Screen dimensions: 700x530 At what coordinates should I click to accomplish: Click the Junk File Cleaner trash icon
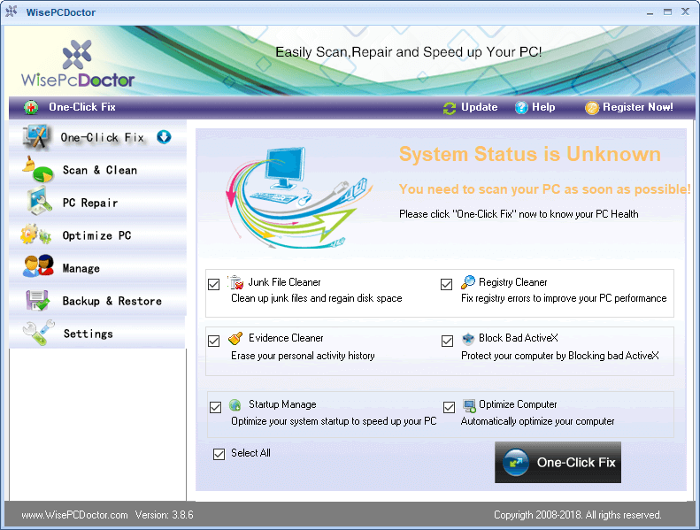click(x=236, y=282)
